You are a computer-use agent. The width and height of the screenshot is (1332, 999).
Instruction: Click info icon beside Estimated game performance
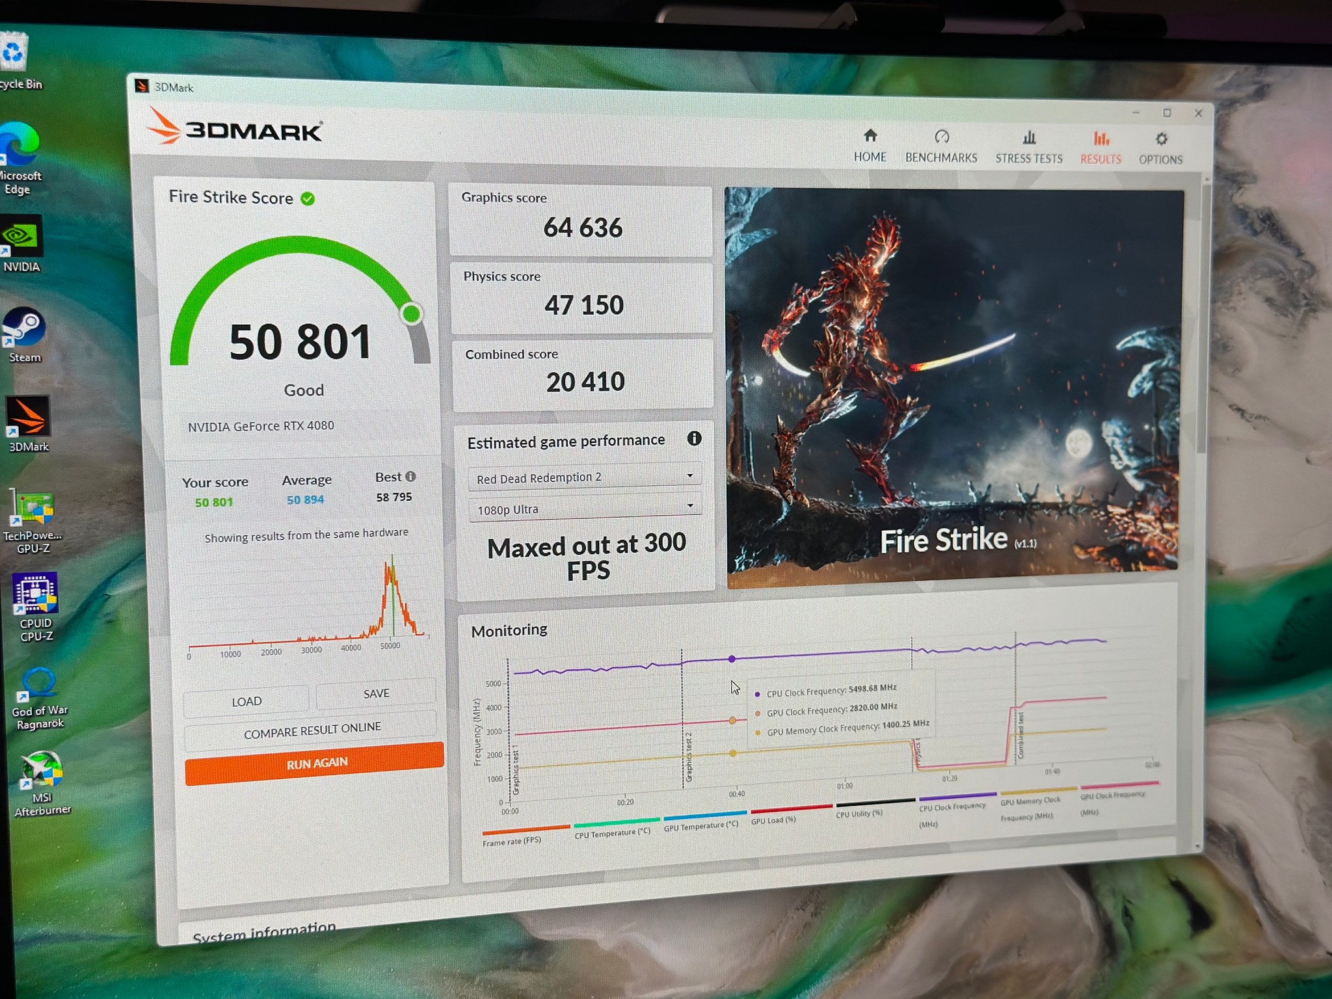click(694, 438)
